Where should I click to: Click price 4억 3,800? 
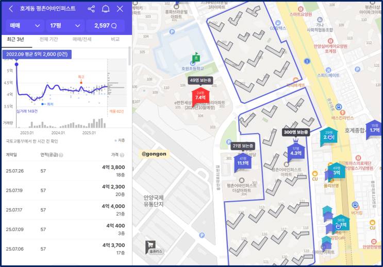tap(113, 167)
